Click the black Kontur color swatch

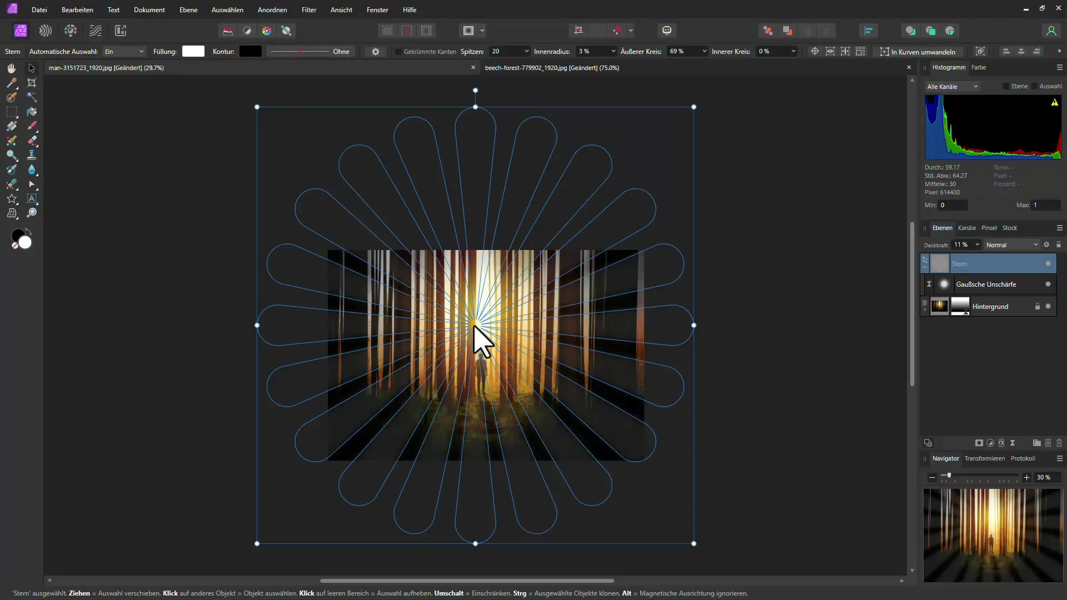tap(250, 52)
